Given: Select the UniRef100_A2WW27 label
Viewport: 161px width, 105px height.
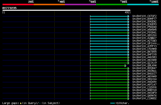Looking at the screenshot, I should click(144, 38).
